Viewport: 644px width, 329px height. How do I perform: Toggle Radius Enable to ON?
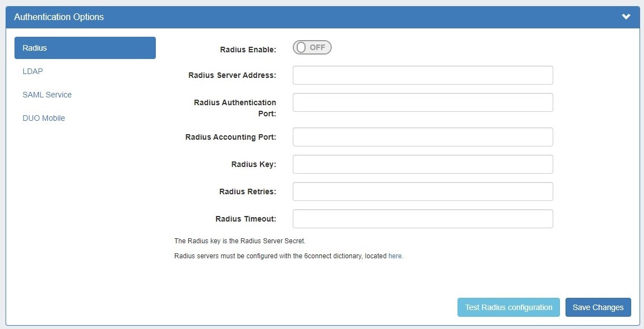312,47
